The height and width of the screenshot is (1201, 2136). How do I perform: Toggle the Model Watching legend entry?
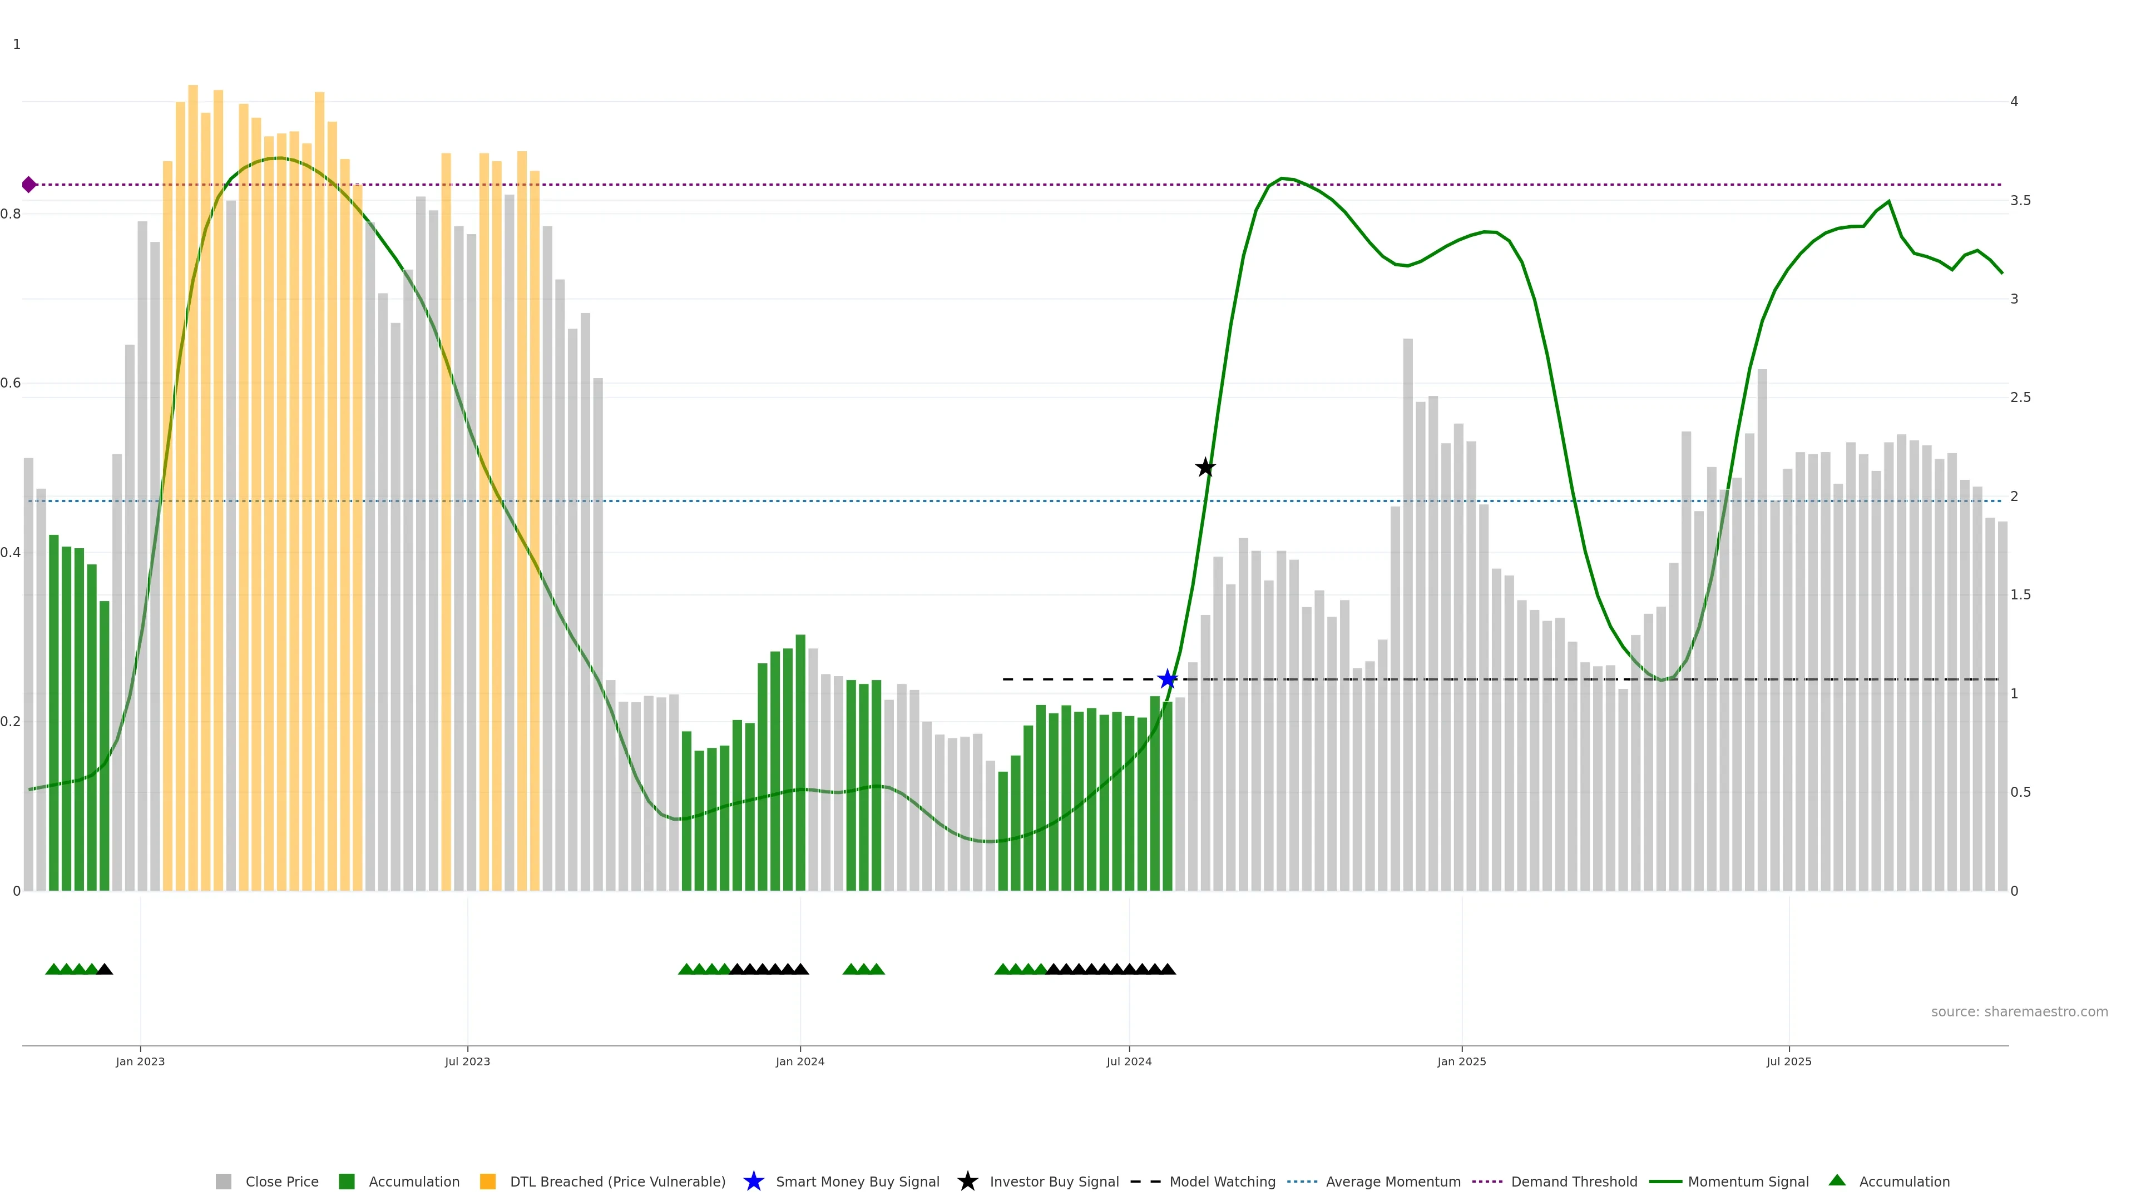(1222, 1181)
